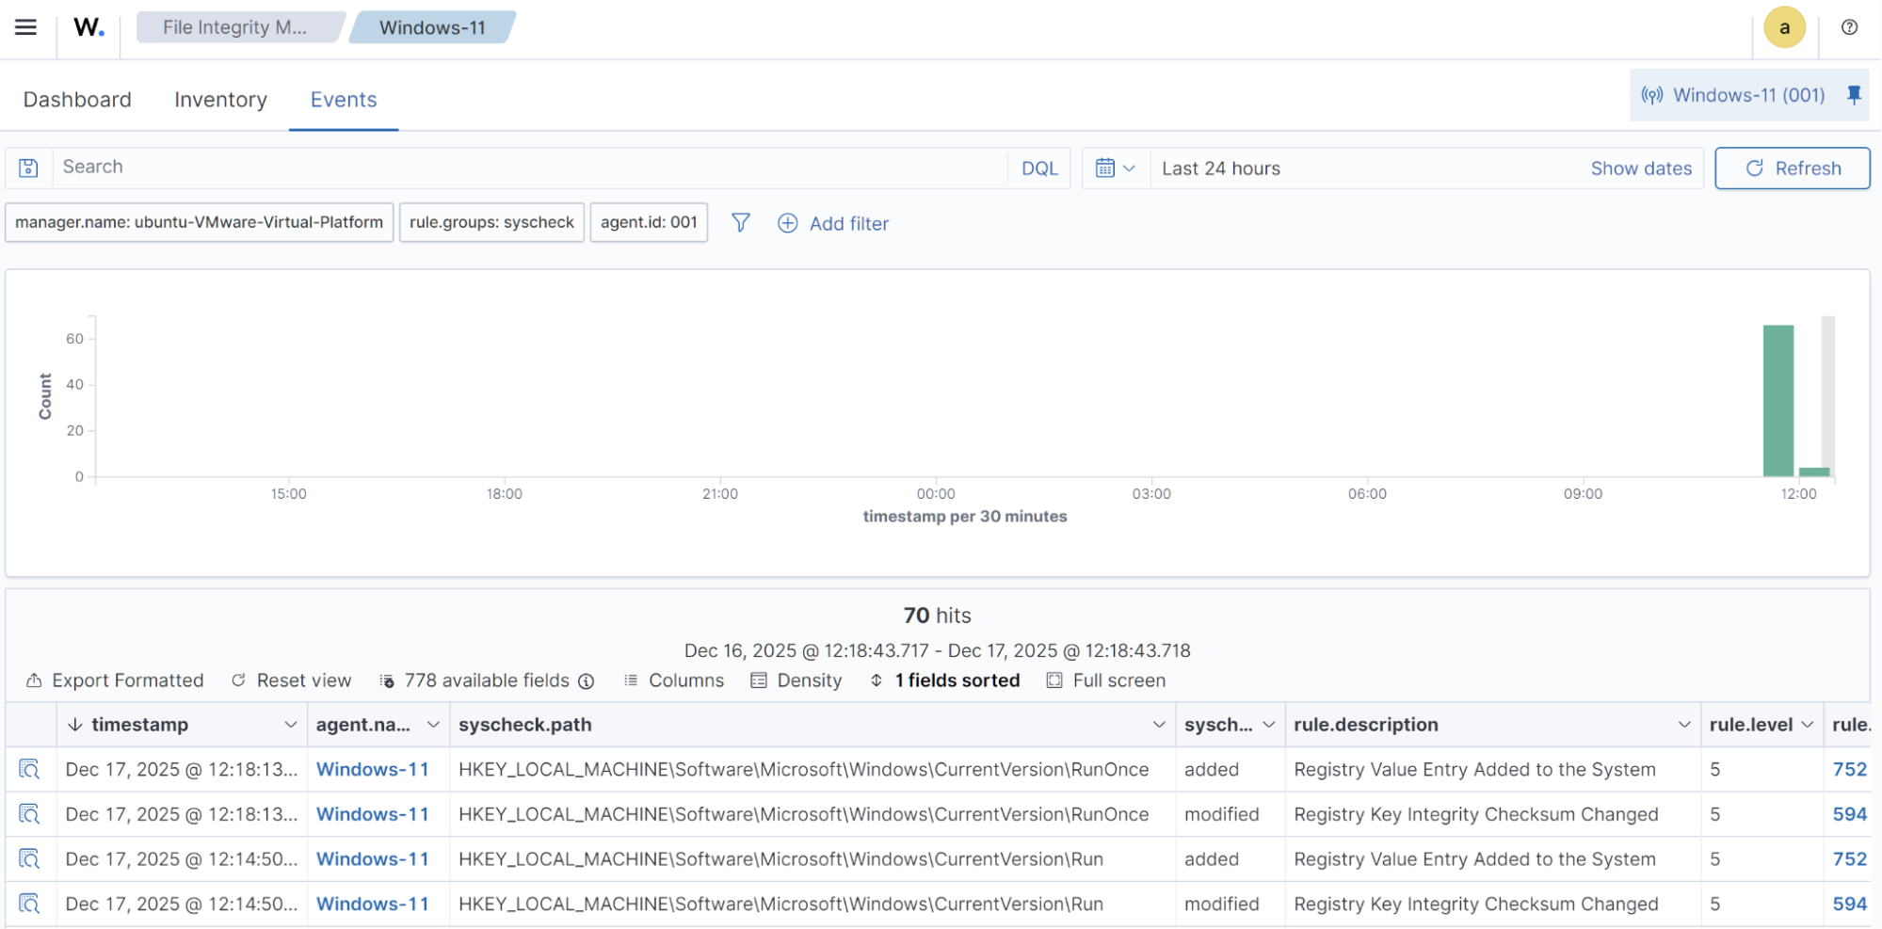Toggle the Density display setting

coord(796,680)
